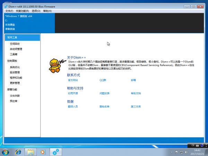Launch Windows Media Player from the taskbar
Viewport: 208px width, 156px height.
coord(43,152)
